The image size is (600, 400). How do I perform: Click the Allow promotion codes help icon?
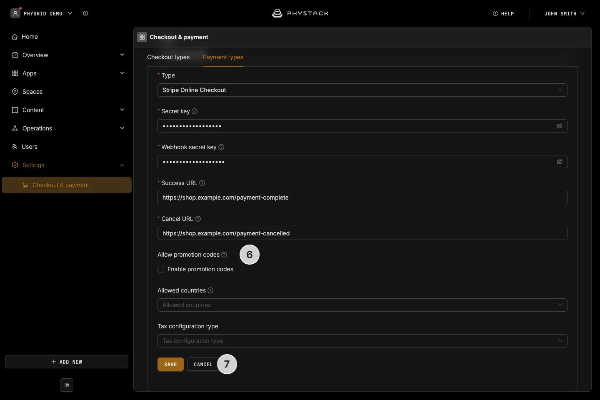(224, 255)
